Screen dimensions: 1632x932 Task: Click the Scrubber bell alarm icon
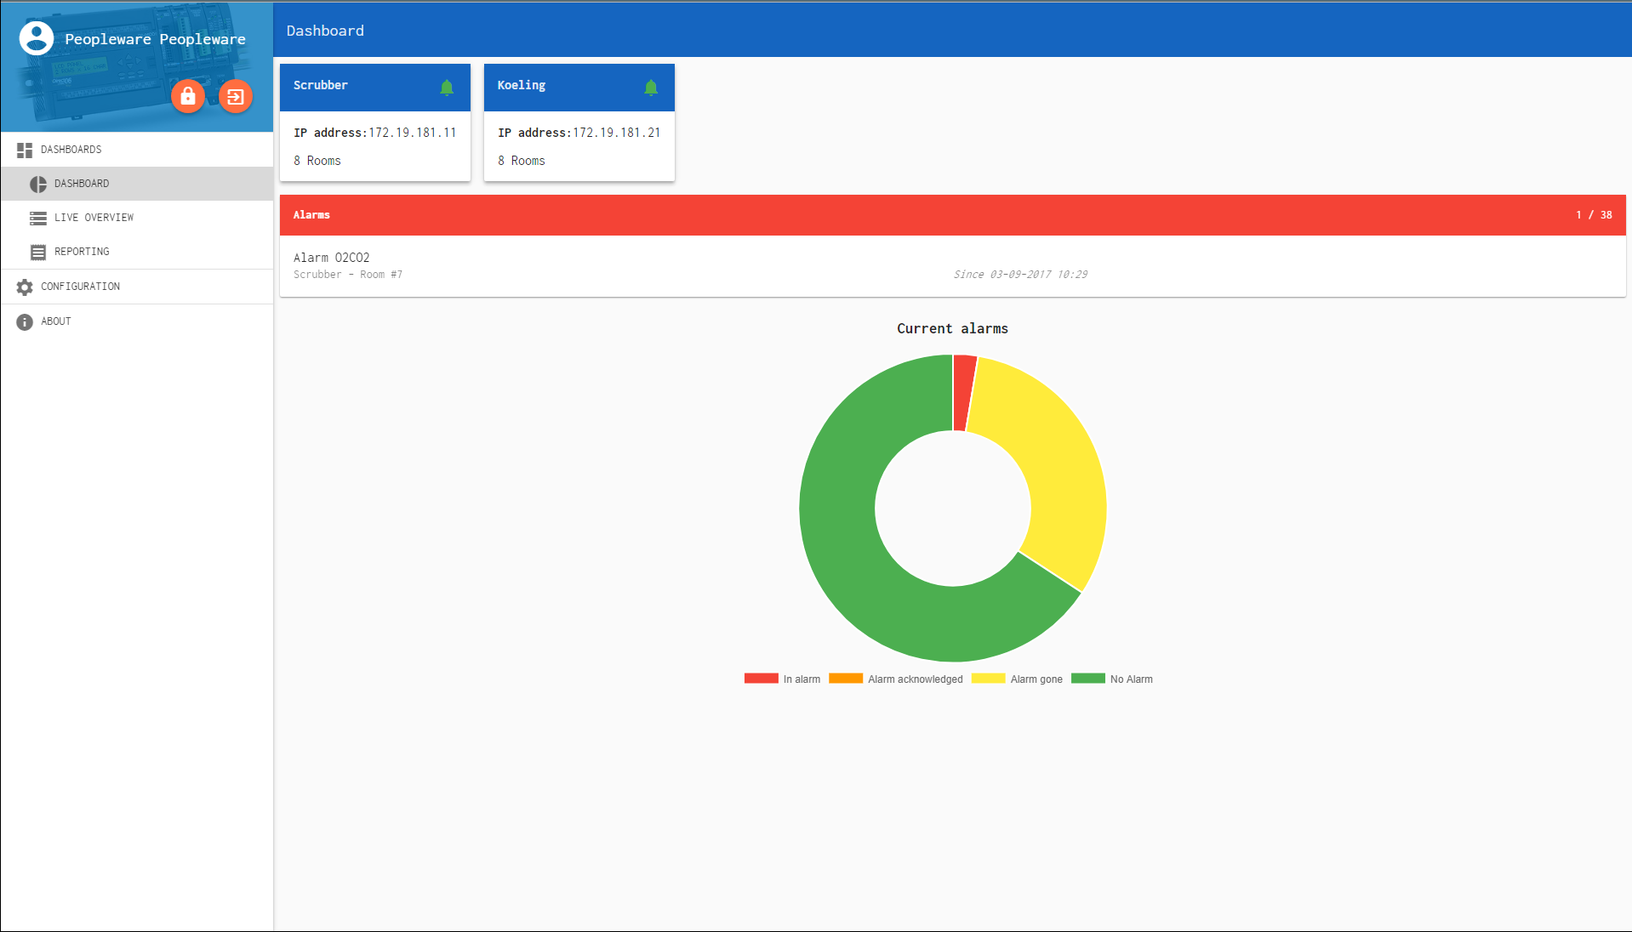pyautogui.click(x=447, y=87)
